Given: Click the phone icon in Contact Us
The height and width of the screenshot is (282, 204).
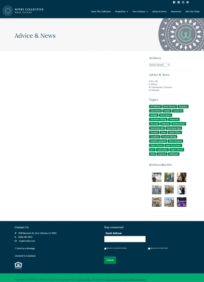Looking at the screenshot, I should point(15,237).
